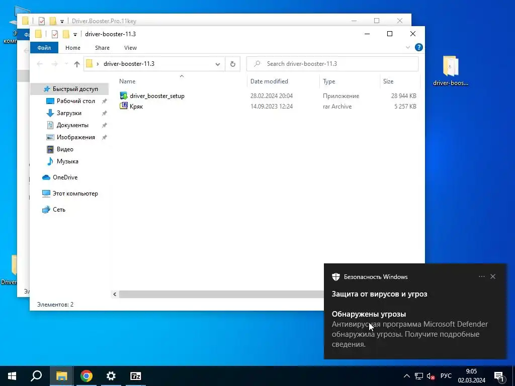Switch input language РУС indicator
Image resolution: width=515 pixels, height=386 pixels.
(446, 376)
